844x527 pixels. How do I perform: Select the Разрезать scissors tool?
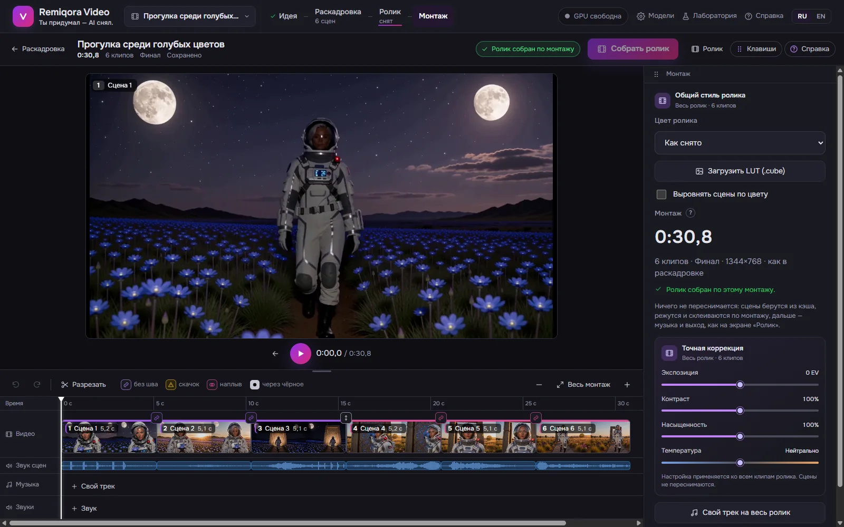point(83,385)
